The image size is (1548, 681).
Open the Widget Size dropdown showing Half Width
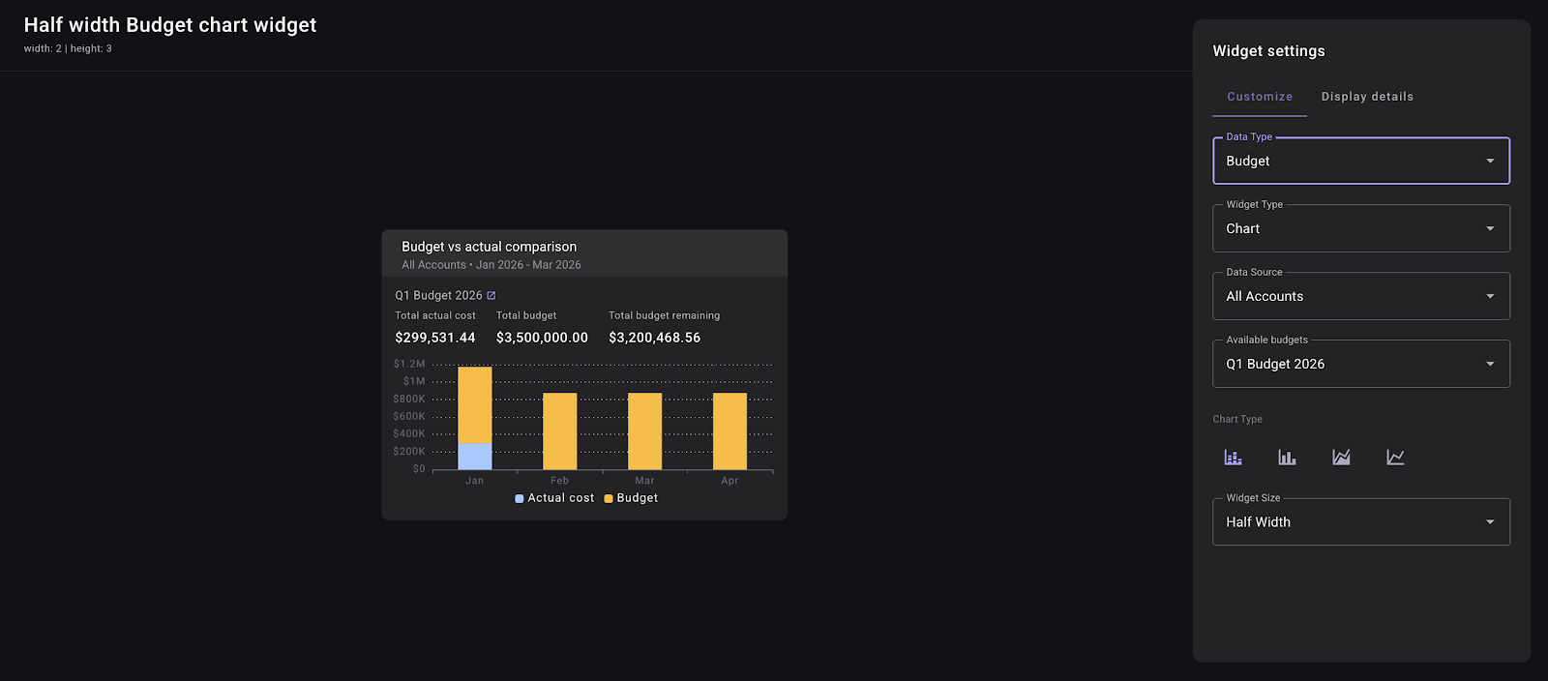tap(1361, 522)
